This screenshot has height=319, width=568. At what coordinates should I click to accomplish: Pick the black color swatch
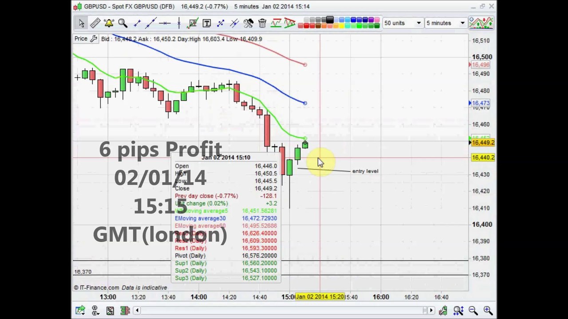[330, 19]
